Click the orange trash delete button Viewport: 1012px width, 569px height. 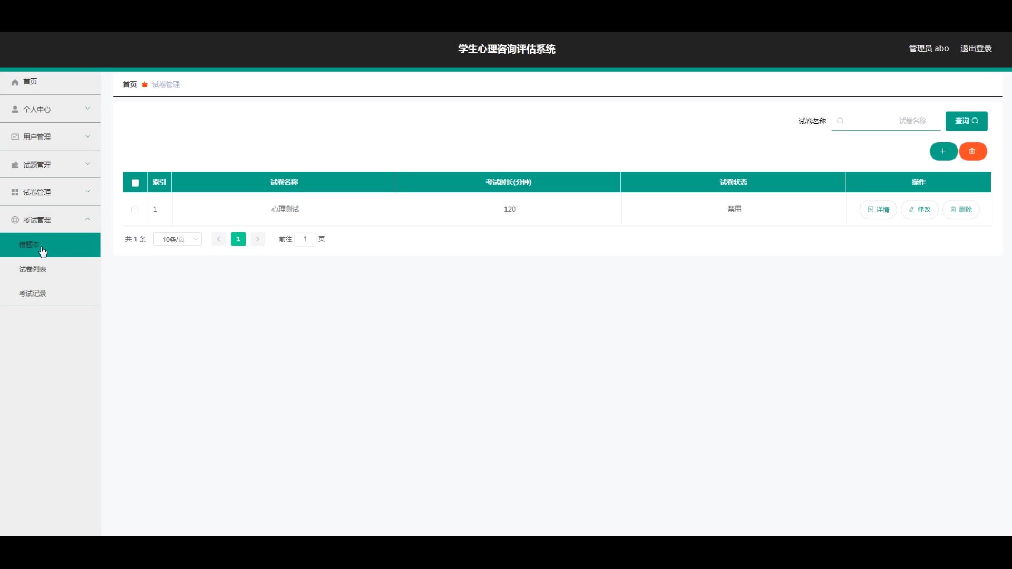click(972, 151)
